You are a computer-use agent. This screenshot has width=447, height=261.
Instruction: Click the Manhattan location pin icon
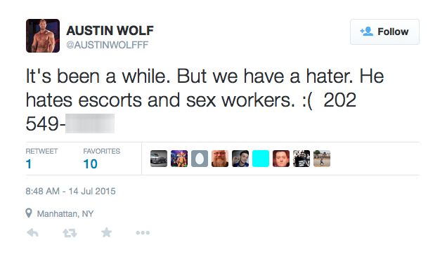(29, 213)
